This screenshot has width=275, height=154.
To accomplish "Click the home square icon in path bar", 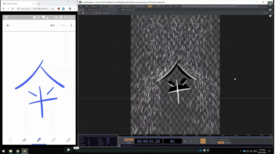I will point(83,13).
